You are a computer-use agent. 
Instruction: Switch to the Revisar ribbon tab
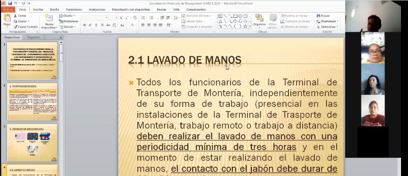pyautogui.click(x=161, y=10)
